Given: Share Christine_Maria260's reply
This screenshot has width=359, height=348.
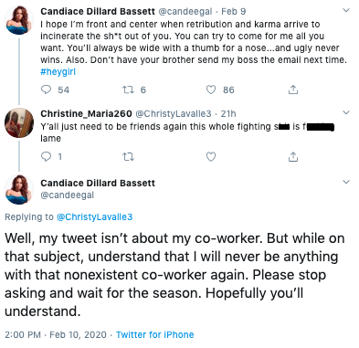Looking at the screenshot, I should [x=293, y=156].
